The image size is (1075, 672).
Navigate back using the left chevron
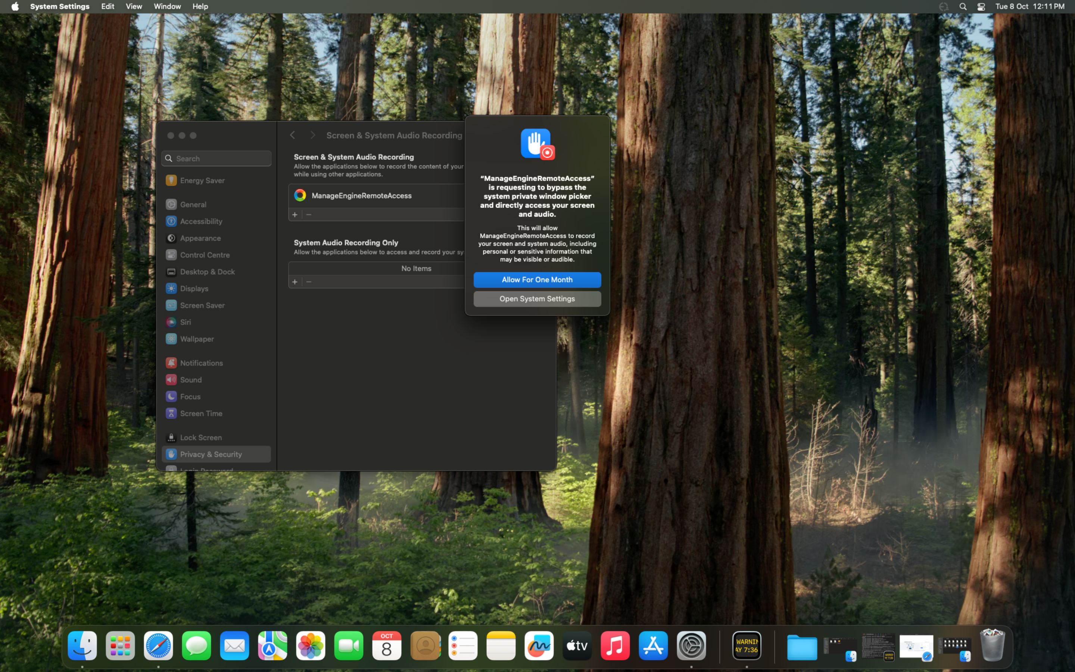(292, 135)
